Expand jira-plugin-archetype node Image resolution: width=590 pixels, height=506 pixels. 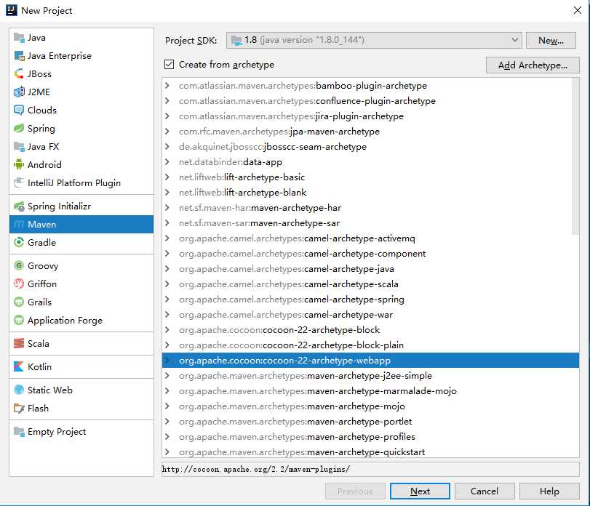pos(167,116)
